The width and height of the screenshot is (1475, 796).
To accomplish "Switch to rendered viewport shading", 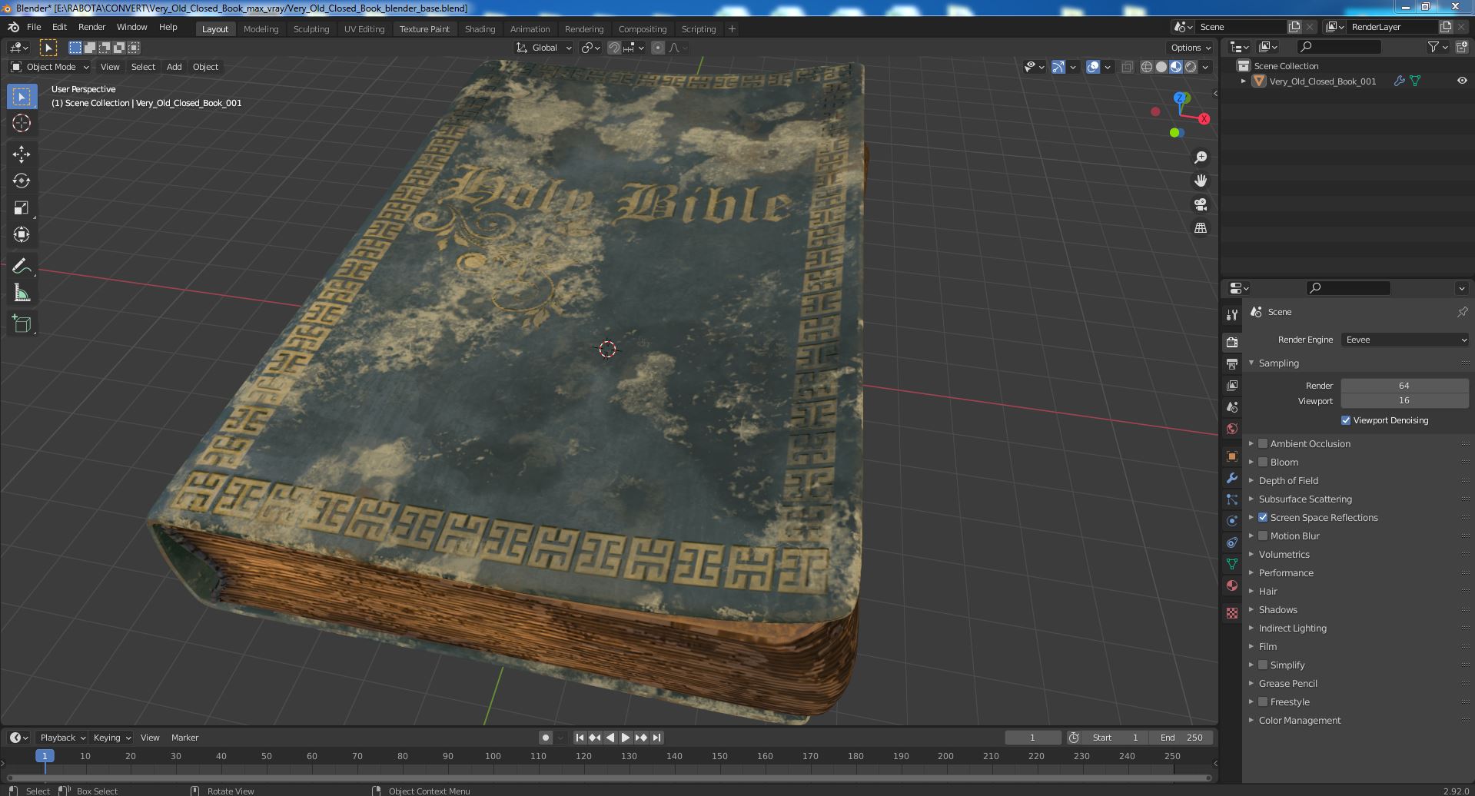I will 1191,67.
